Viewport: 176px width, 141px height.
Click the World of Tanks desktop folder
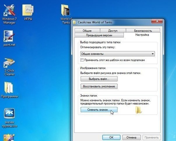[x=66, y=11]
